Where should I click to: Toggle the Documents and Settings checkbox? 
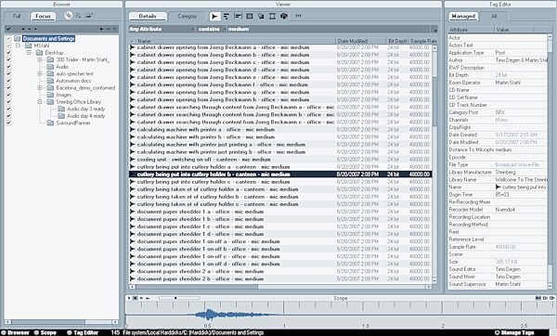8,38
